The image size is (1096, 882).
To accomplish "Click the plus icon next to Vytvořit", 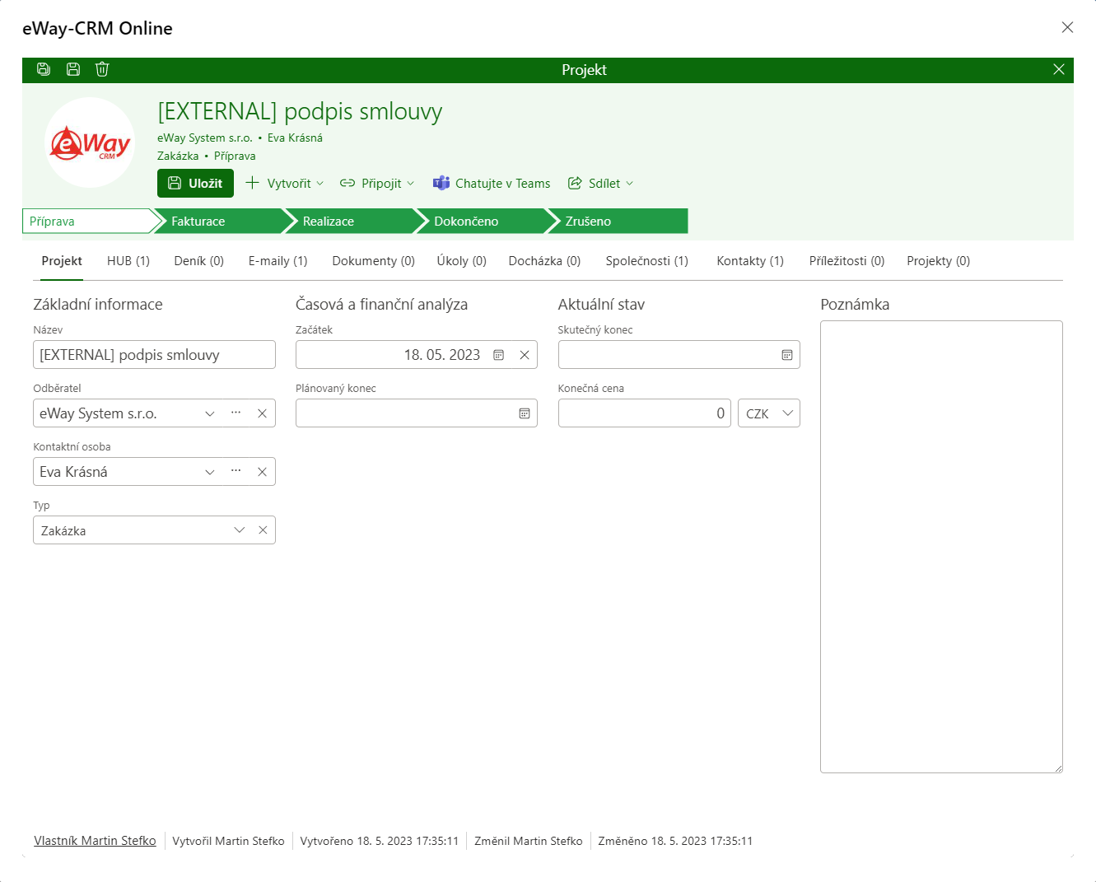I will coord(253,183).
